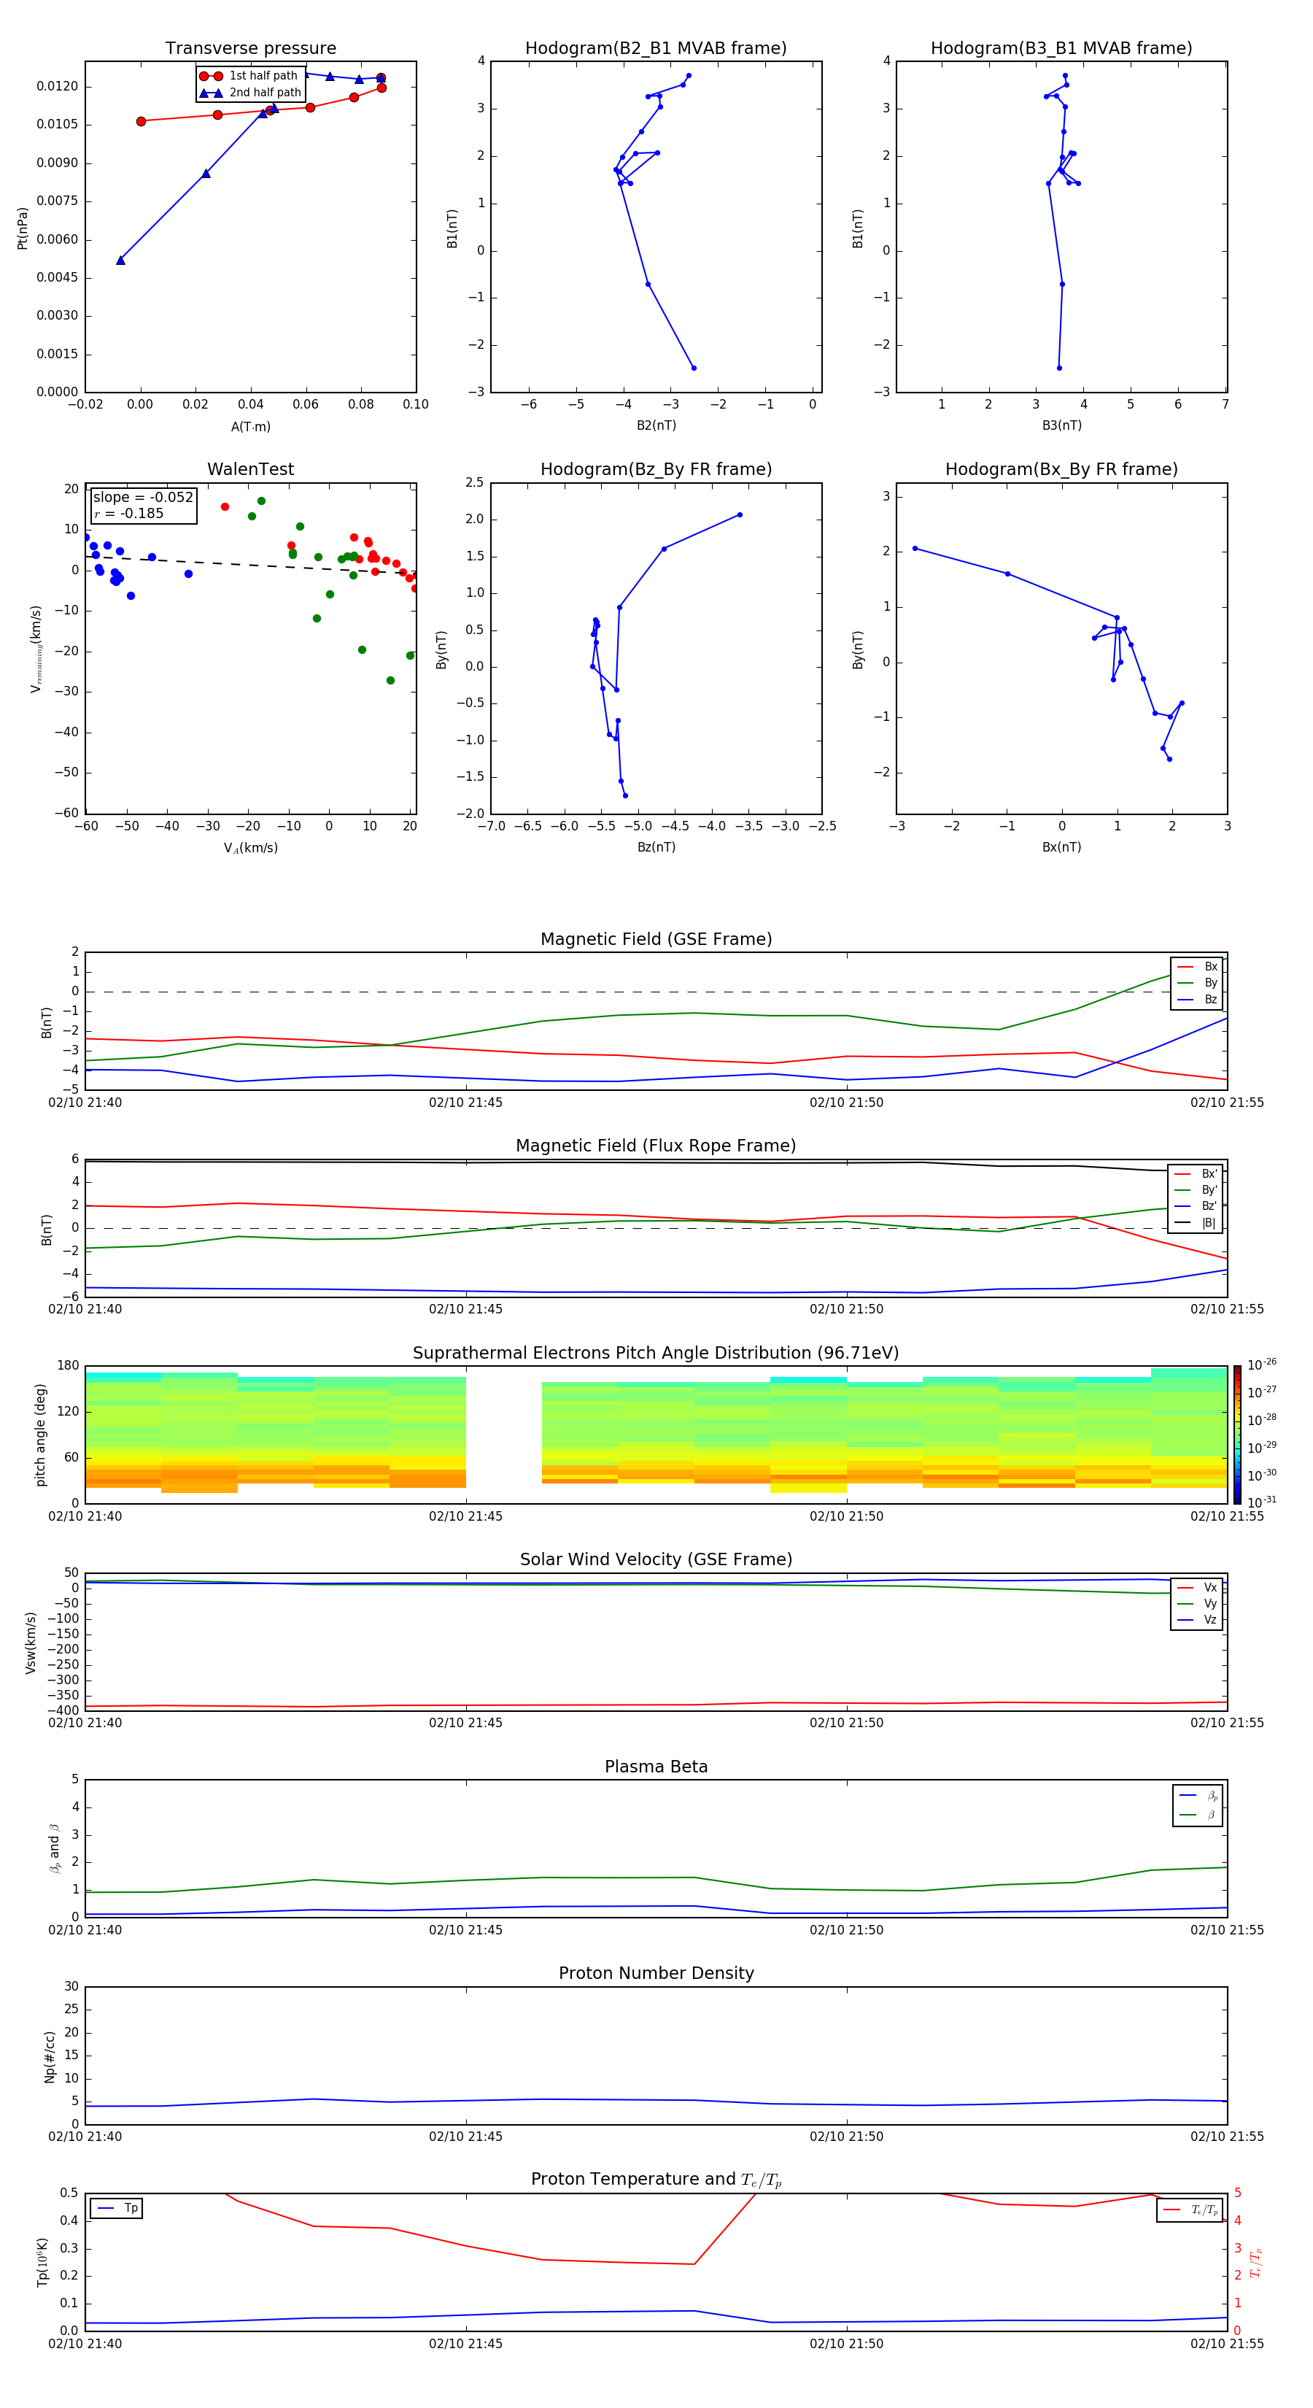The width and height of the screenshot is (1313, 2408).
Task: Click the 'Bz(nT)' axis label
Action: (x=656, y=847)
